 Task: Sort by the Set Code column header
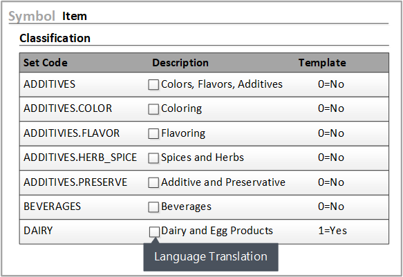click(46, 63)
